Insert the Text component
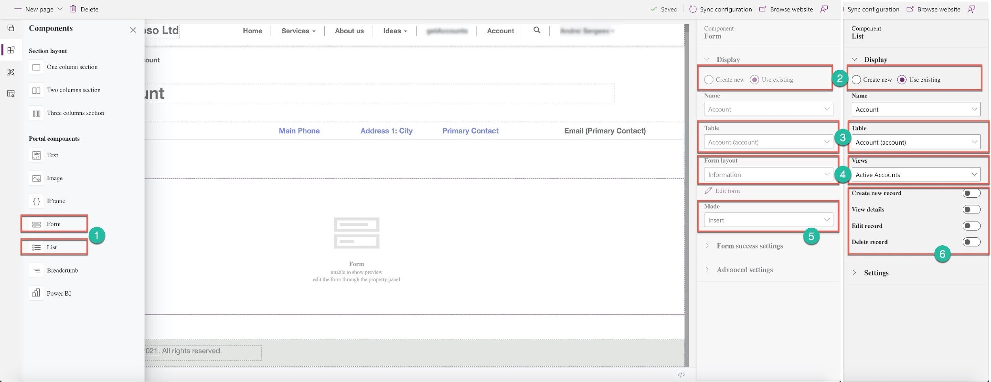Image resolution: width=991 pixels, height=382 pixels. [44, 155]
